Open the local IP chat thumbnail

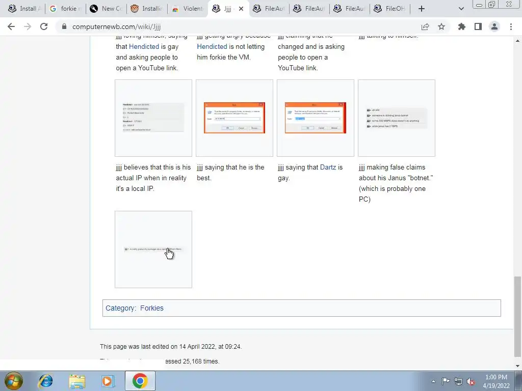(153, 118)
